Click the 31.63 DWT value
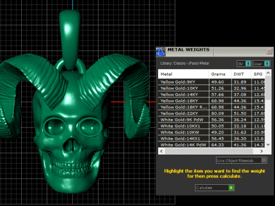Viewport: 275px width, 206px height. tap(240, 132)
